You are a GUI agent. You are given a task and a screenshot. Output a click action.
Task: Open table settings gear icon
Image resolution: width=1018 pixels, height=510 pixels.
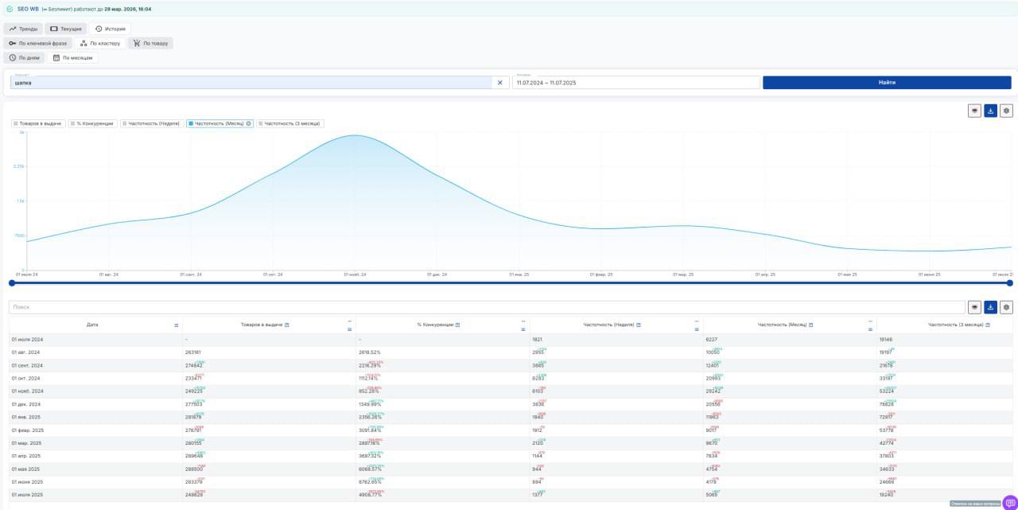click(1006, 307)
